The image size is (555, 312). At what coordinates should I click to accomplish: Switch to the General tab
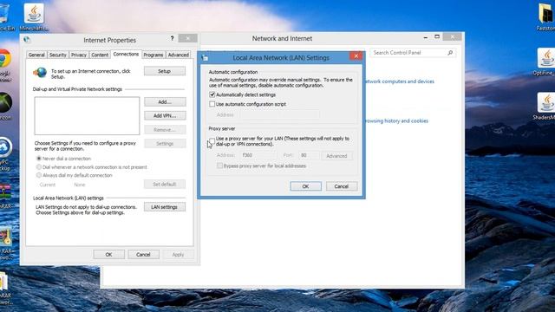(x=36, y=55)
